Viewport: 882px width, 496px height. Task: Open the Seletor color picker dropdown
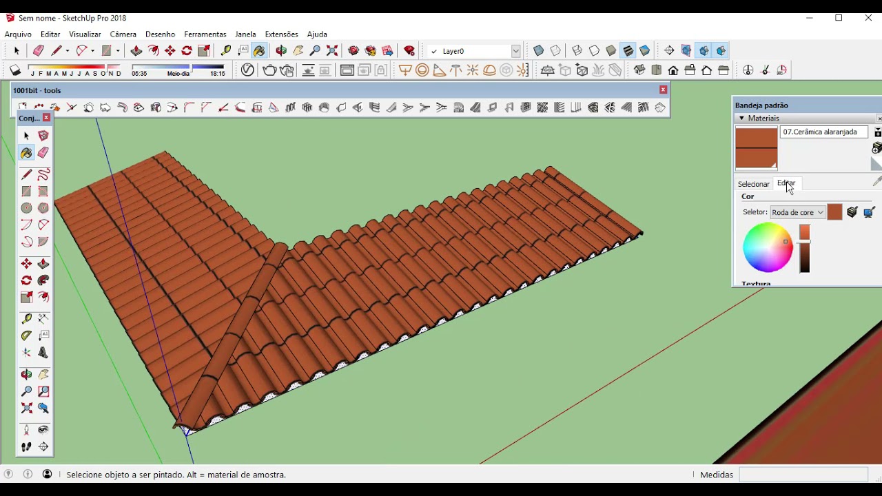798,212
